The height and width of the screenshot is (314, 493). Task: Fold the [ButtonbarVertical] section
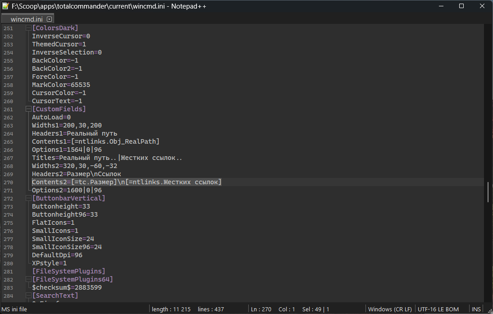click(28, 198)
